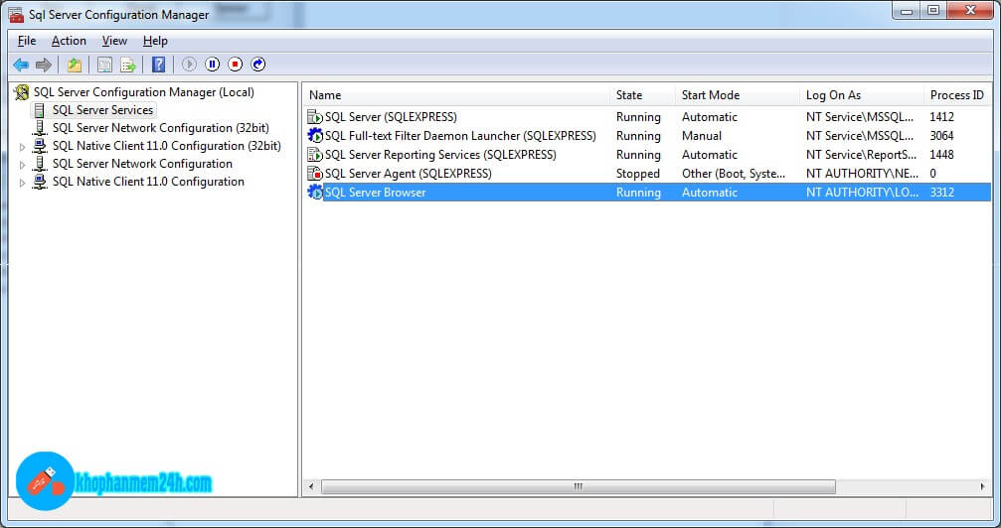Image resolution: width=1001 pixels, height=528 pixels.
Task: Click the Start Mode column header
Action: pyautogui.click(x=710, y=95)
